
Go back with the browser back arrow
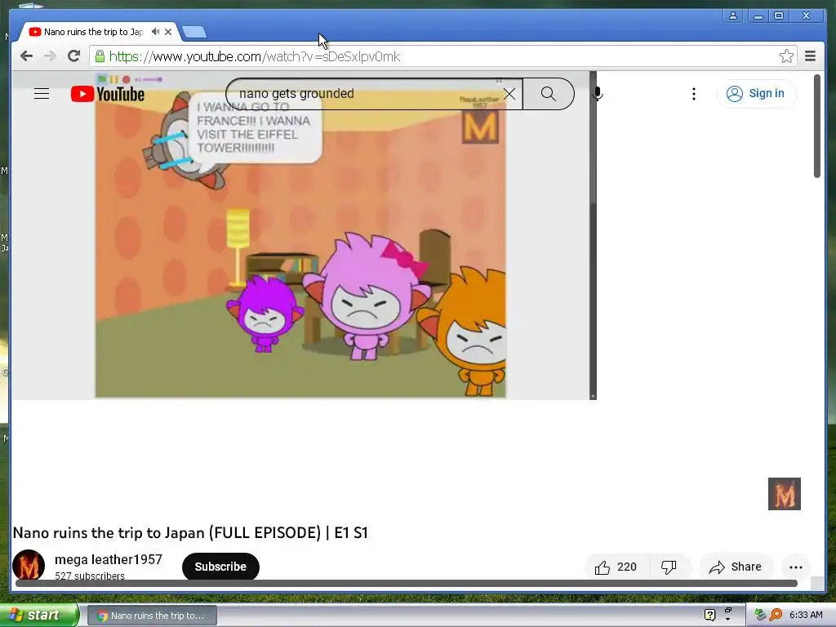[x=26, y=56]
